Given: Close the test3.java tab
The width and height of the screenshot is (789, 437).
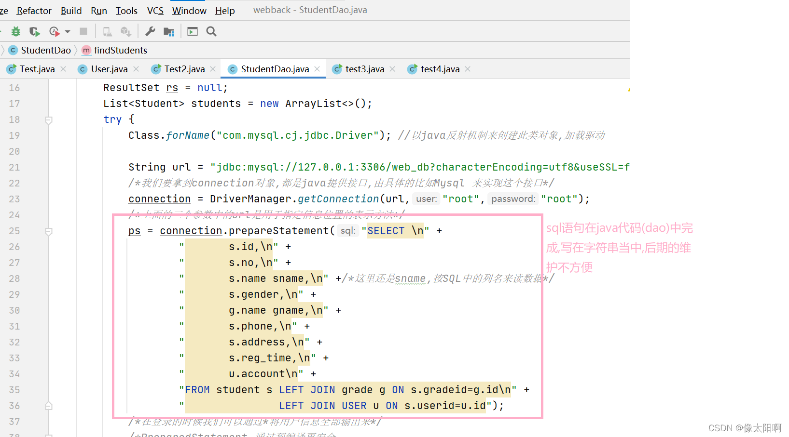Looking at the screenshot, I should tap(392, 69).
